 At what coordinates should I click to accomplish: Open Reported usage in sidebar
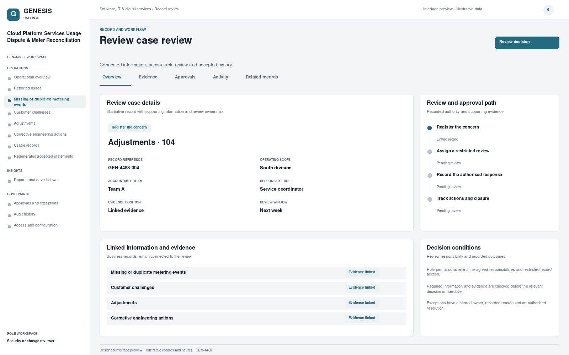pyautogui.click(x=45, y=88)
